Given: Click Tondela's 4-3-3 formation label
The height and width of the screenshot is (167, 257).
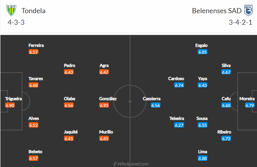Looking at the screenshot, I should (16, 22).
